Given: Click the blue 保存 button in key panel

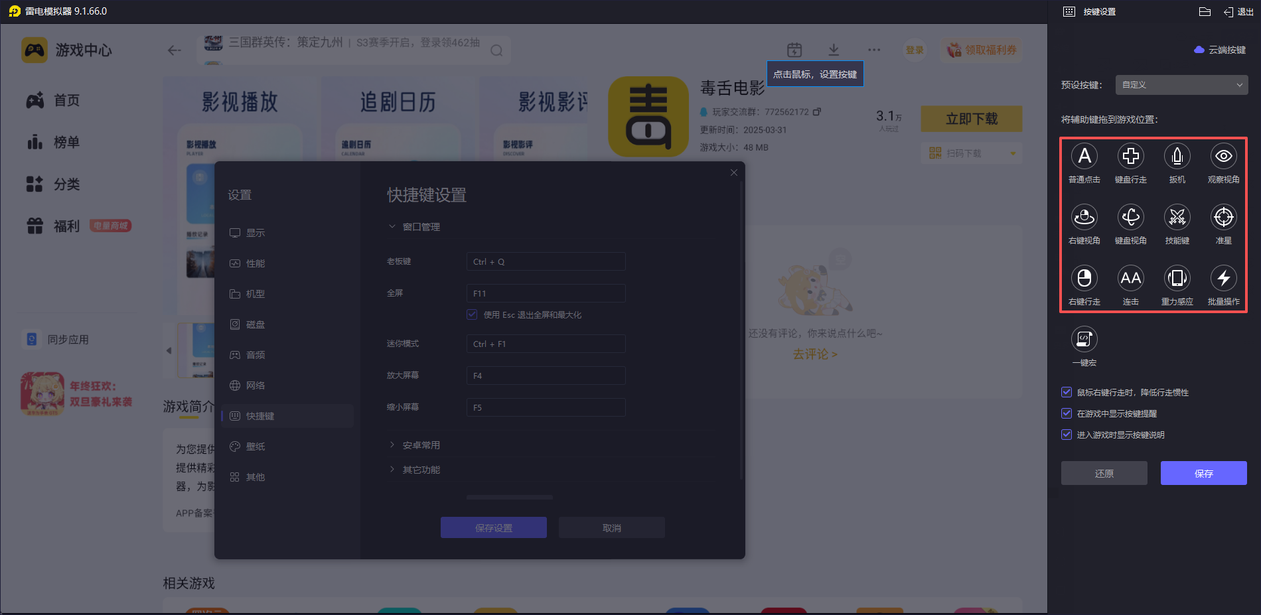Looking at the screenshot, I should point(1203,473).
